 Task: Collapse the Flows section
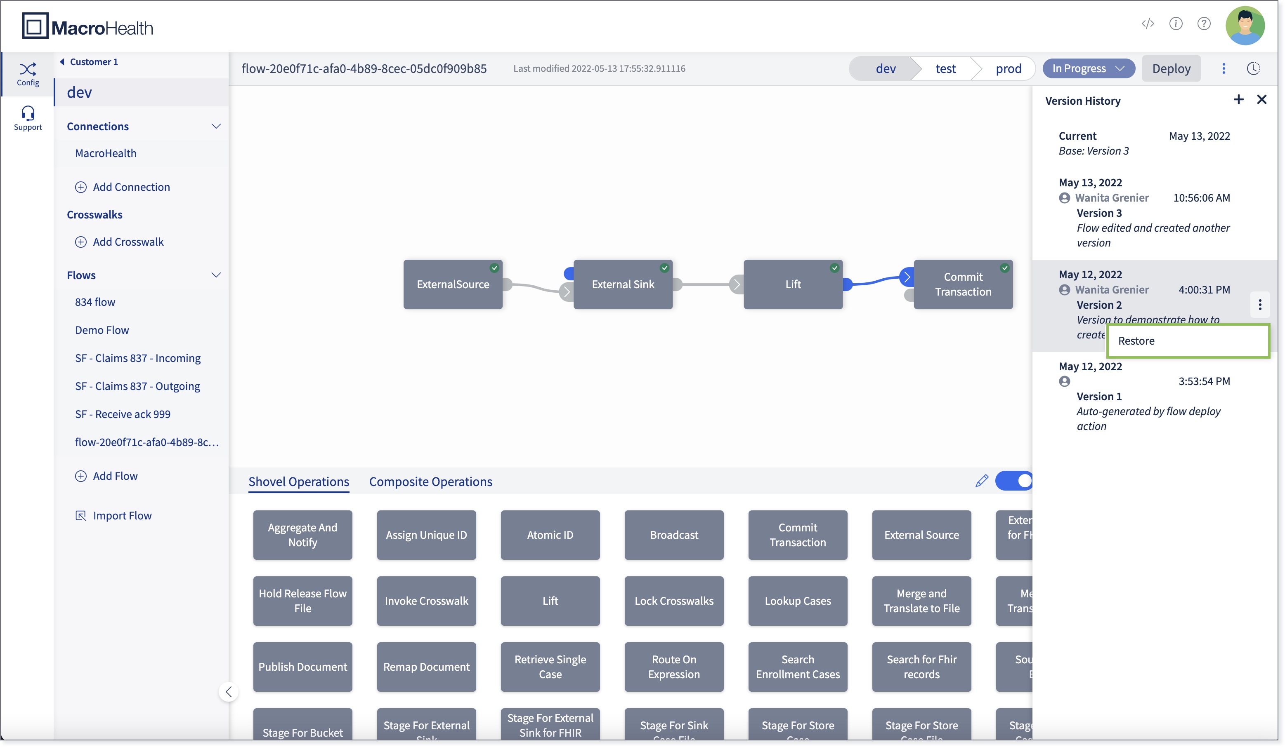coord(216,275)
